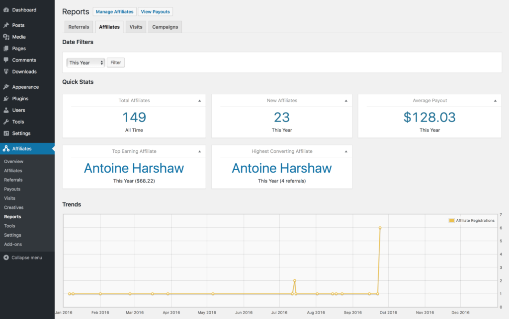509x319 pixels.
Task: Click the This Year ($68.22) text
Action: click(134, 181)
